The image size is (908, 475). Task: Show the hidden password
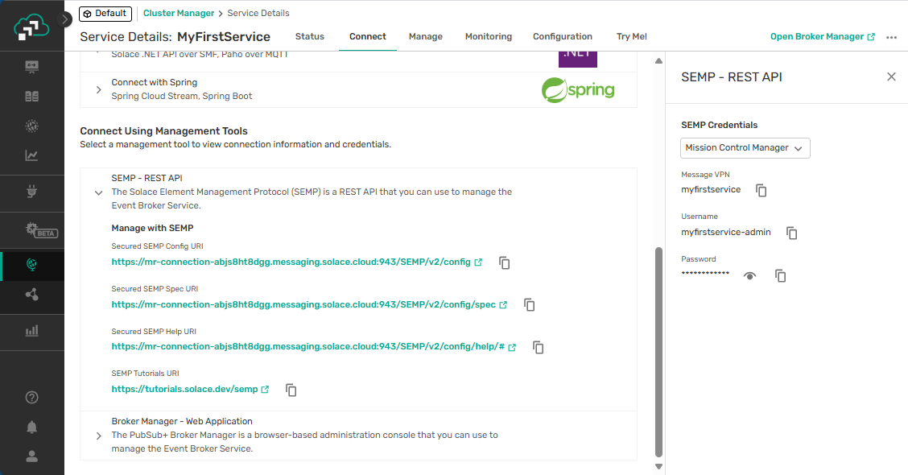(750, 275)
